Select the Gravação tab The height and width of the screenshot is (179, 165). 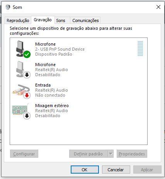[43, 20]
